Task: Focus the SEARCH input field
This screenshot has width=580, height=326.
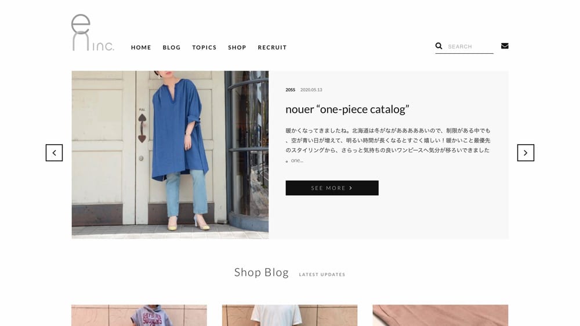Action: (x=470, y=46)
